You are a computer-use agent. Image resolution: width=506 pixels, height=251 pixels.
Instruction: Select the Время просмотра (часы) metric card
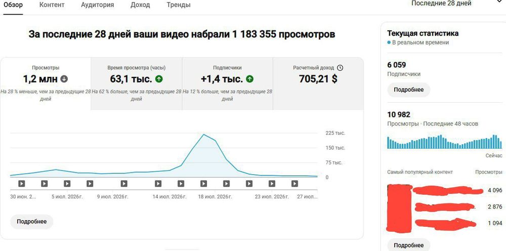tap(137, 84)
